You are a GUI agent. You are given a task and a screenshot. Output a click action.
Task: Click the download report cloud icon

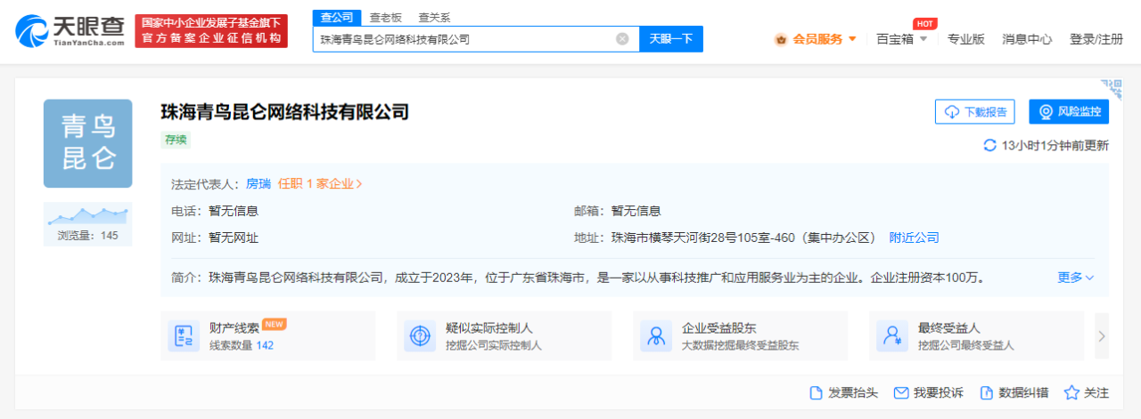[x=953, y=112]
